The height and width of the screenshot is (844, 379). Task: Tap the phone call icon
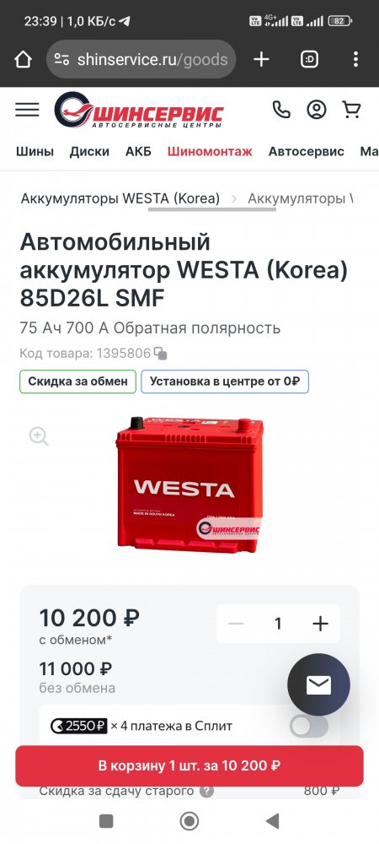[x=281, y=110]
